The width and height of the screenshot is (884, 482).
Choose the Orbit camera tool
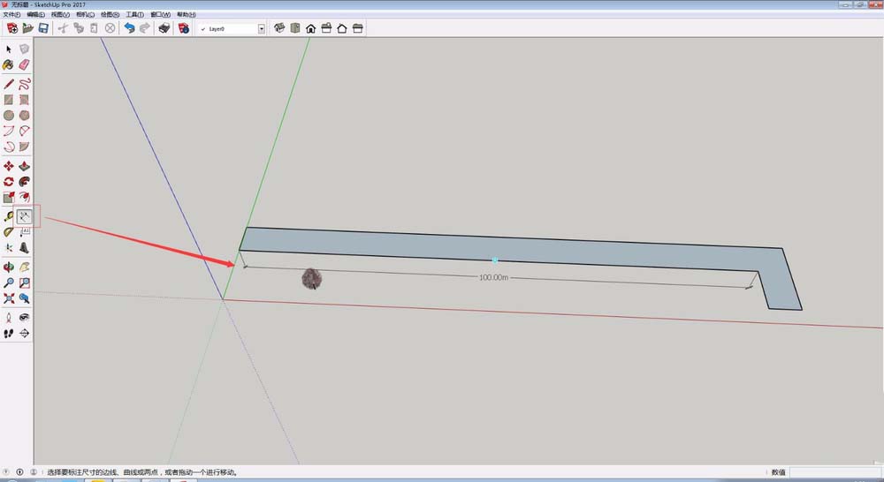point(9,267)
